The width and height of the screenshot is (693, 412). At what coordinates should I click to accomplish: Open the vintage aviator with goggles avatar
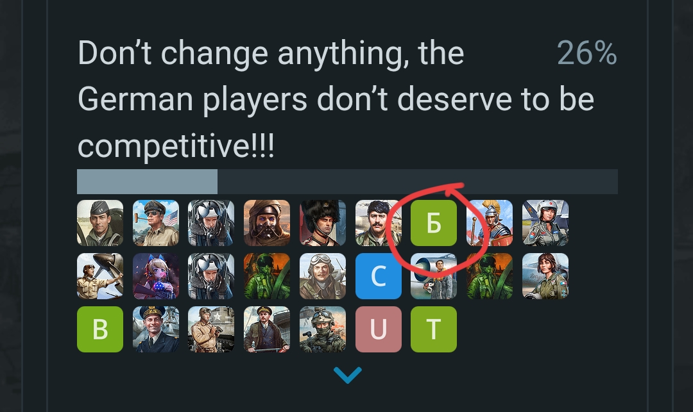click(323, 276)
